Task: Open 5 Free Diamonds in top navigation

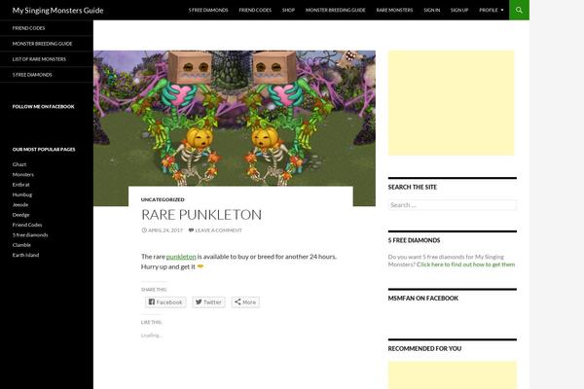Action: click(208, 10)
